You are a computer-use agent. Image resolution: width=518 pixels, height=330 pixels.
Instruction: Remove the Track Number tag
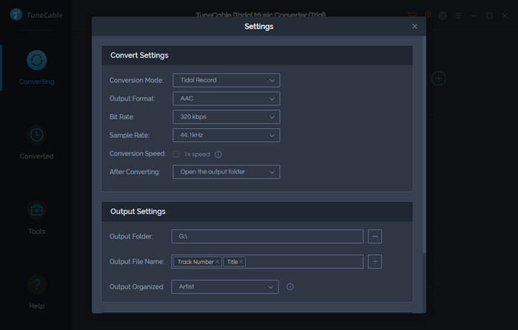click(217, 262)
